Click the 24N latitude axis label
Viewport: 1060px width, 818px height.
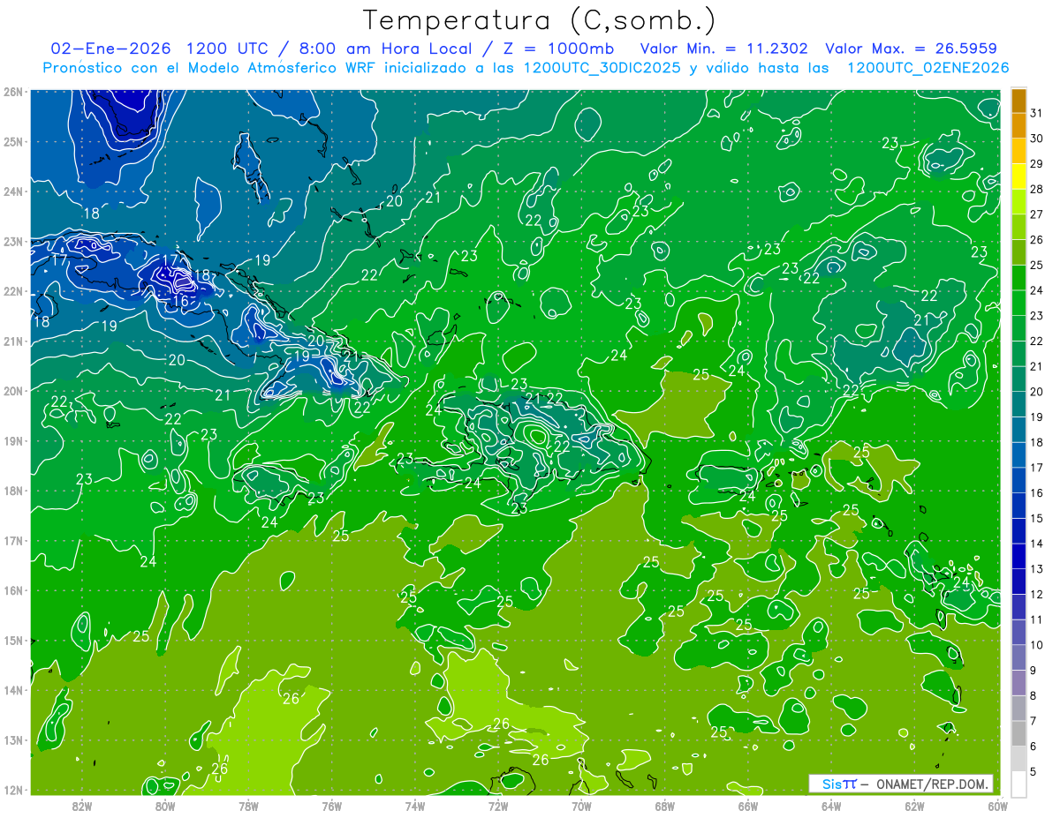12,191
